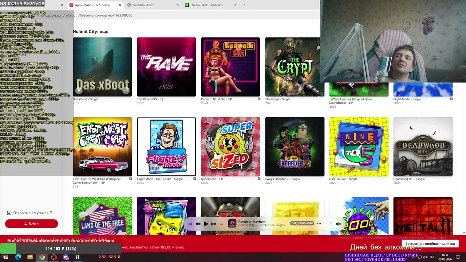Click the black H app taskbar icon
466x262 pixels.
click(78, 257)
